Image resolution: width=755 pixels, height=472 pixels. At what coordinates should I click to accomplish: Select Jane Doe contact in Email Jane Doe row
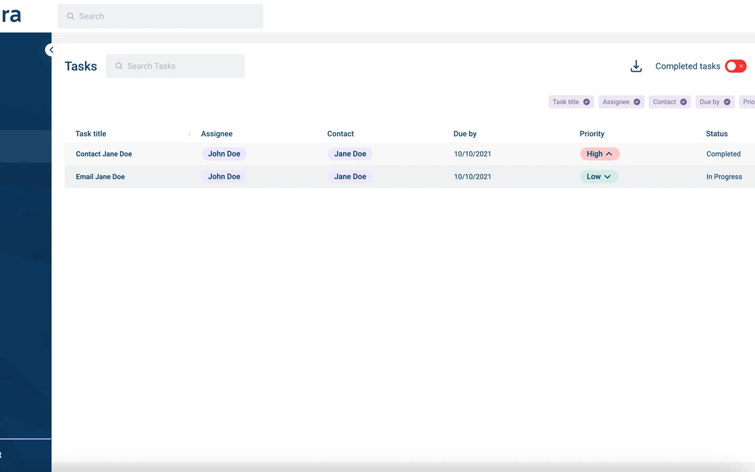pyautogui.click(x=350, y=176)
